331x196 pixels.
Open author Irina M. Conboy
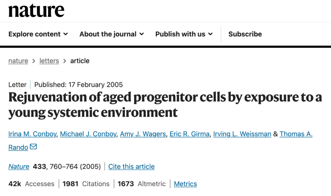click(32, 134)
